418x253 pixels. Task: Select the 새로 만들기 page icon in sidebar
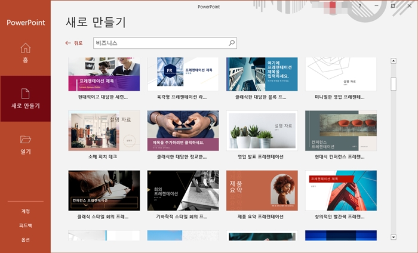[x=25, y=94]
